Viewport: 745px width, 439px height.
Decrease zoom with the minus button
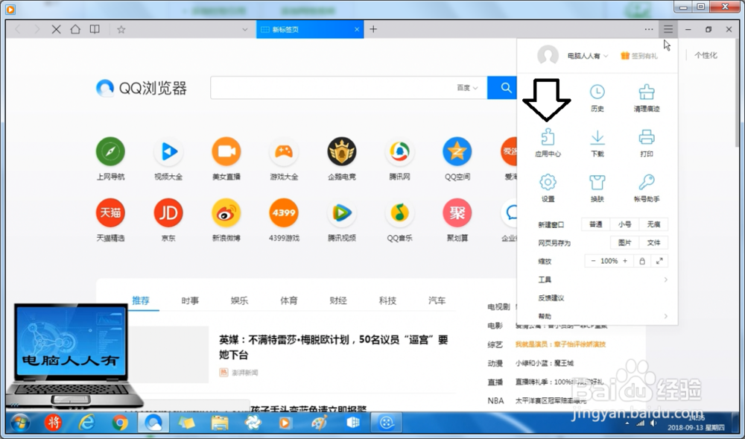(x=593, y=261)
